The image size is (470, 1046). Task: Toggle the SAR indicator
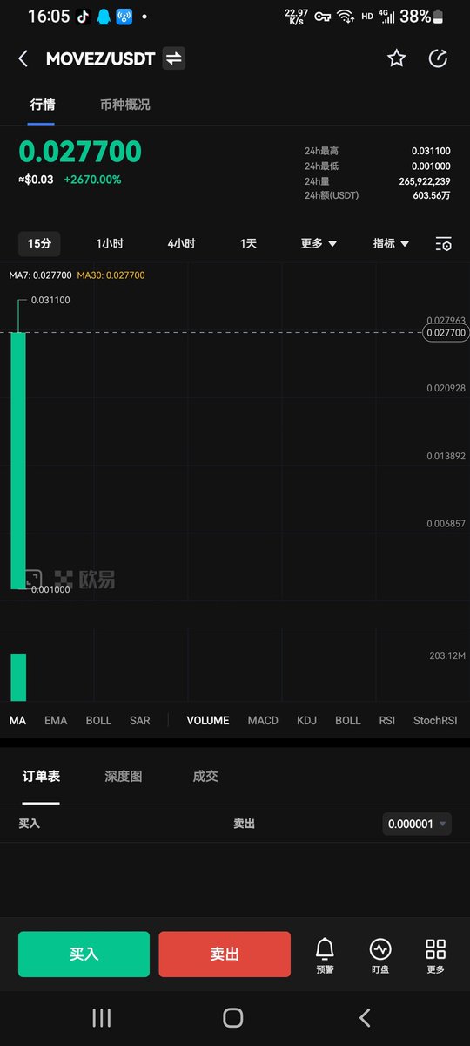point(139,721)
